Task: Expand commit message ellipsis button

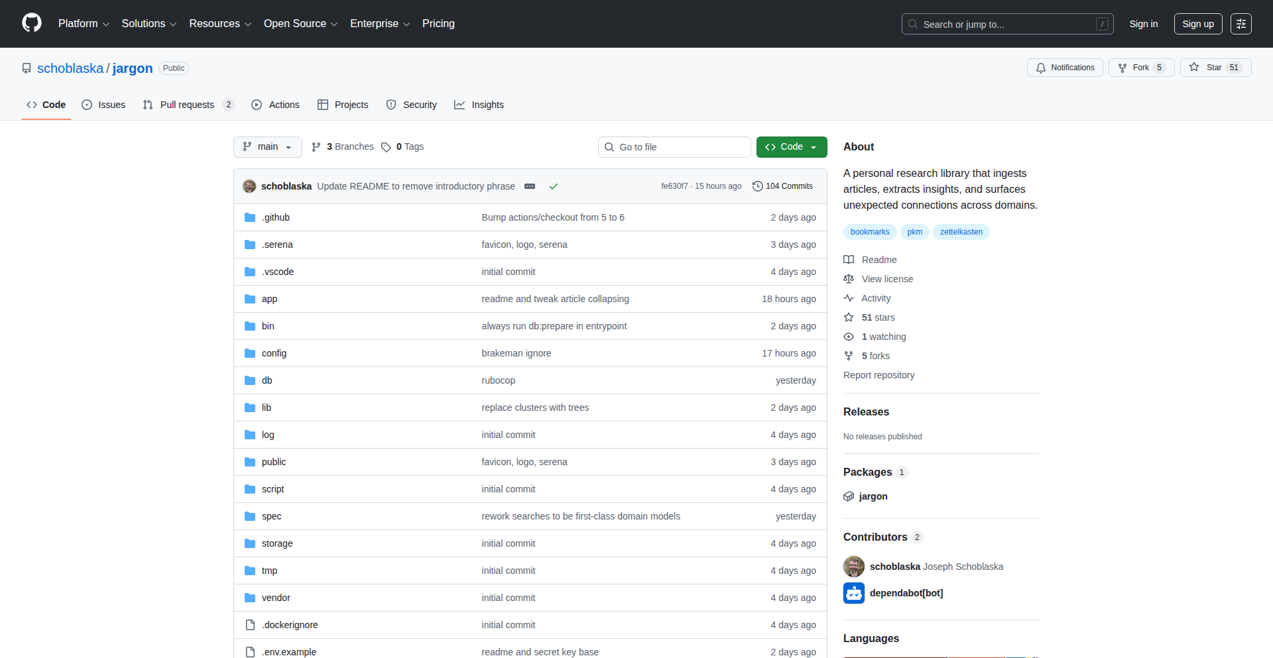Action: [530, 186]
